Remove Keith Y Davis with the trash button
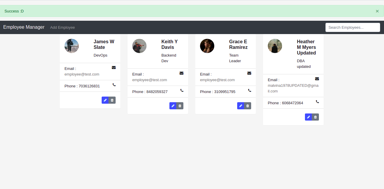 pos(180,106)
